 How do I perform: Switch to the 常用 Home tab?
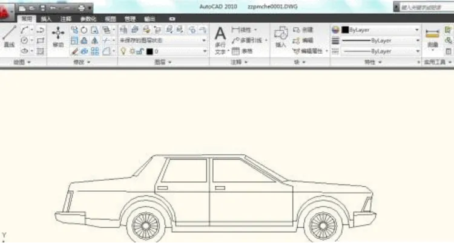[x=27, y=19]
